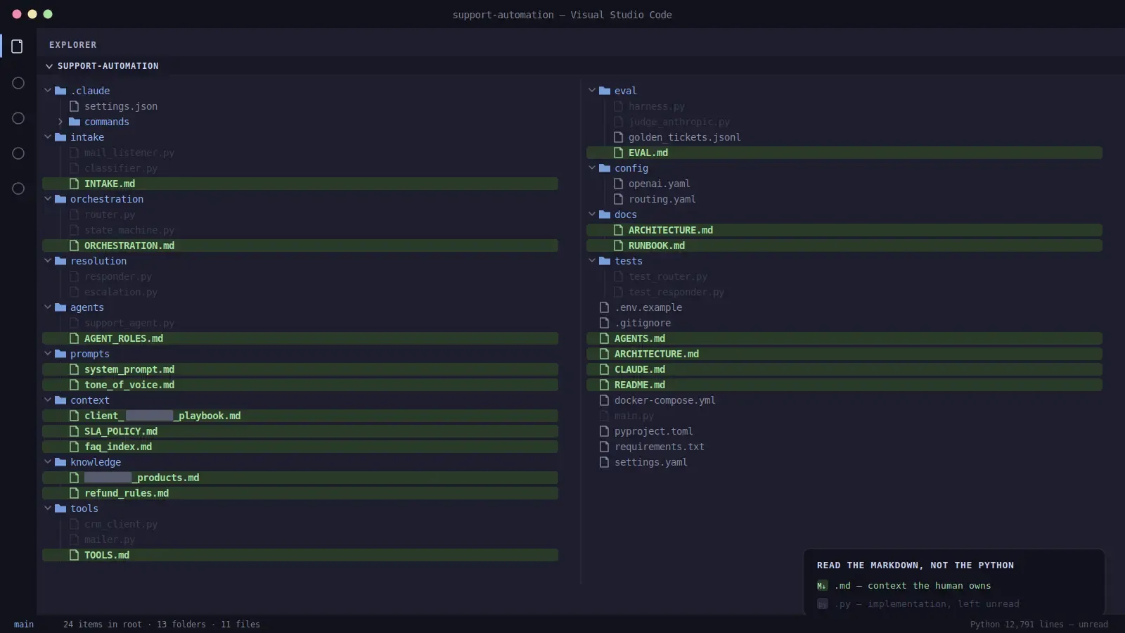Open root-level ARCHITECTURE.md below AGENTS.md

(844, 354)
